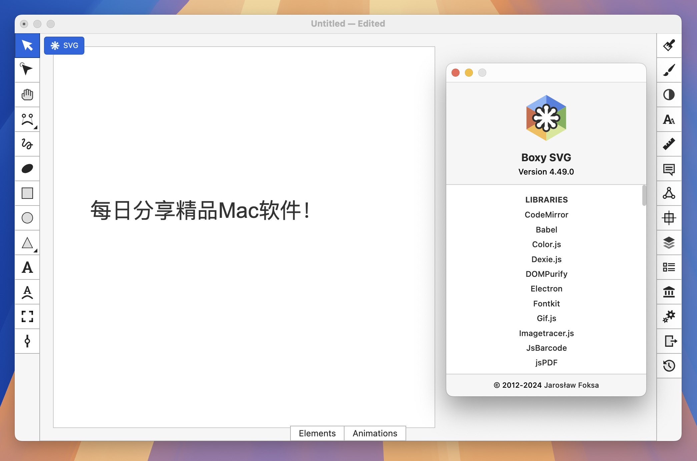Click the libraries list scrollbar in About window

(644, 196)
